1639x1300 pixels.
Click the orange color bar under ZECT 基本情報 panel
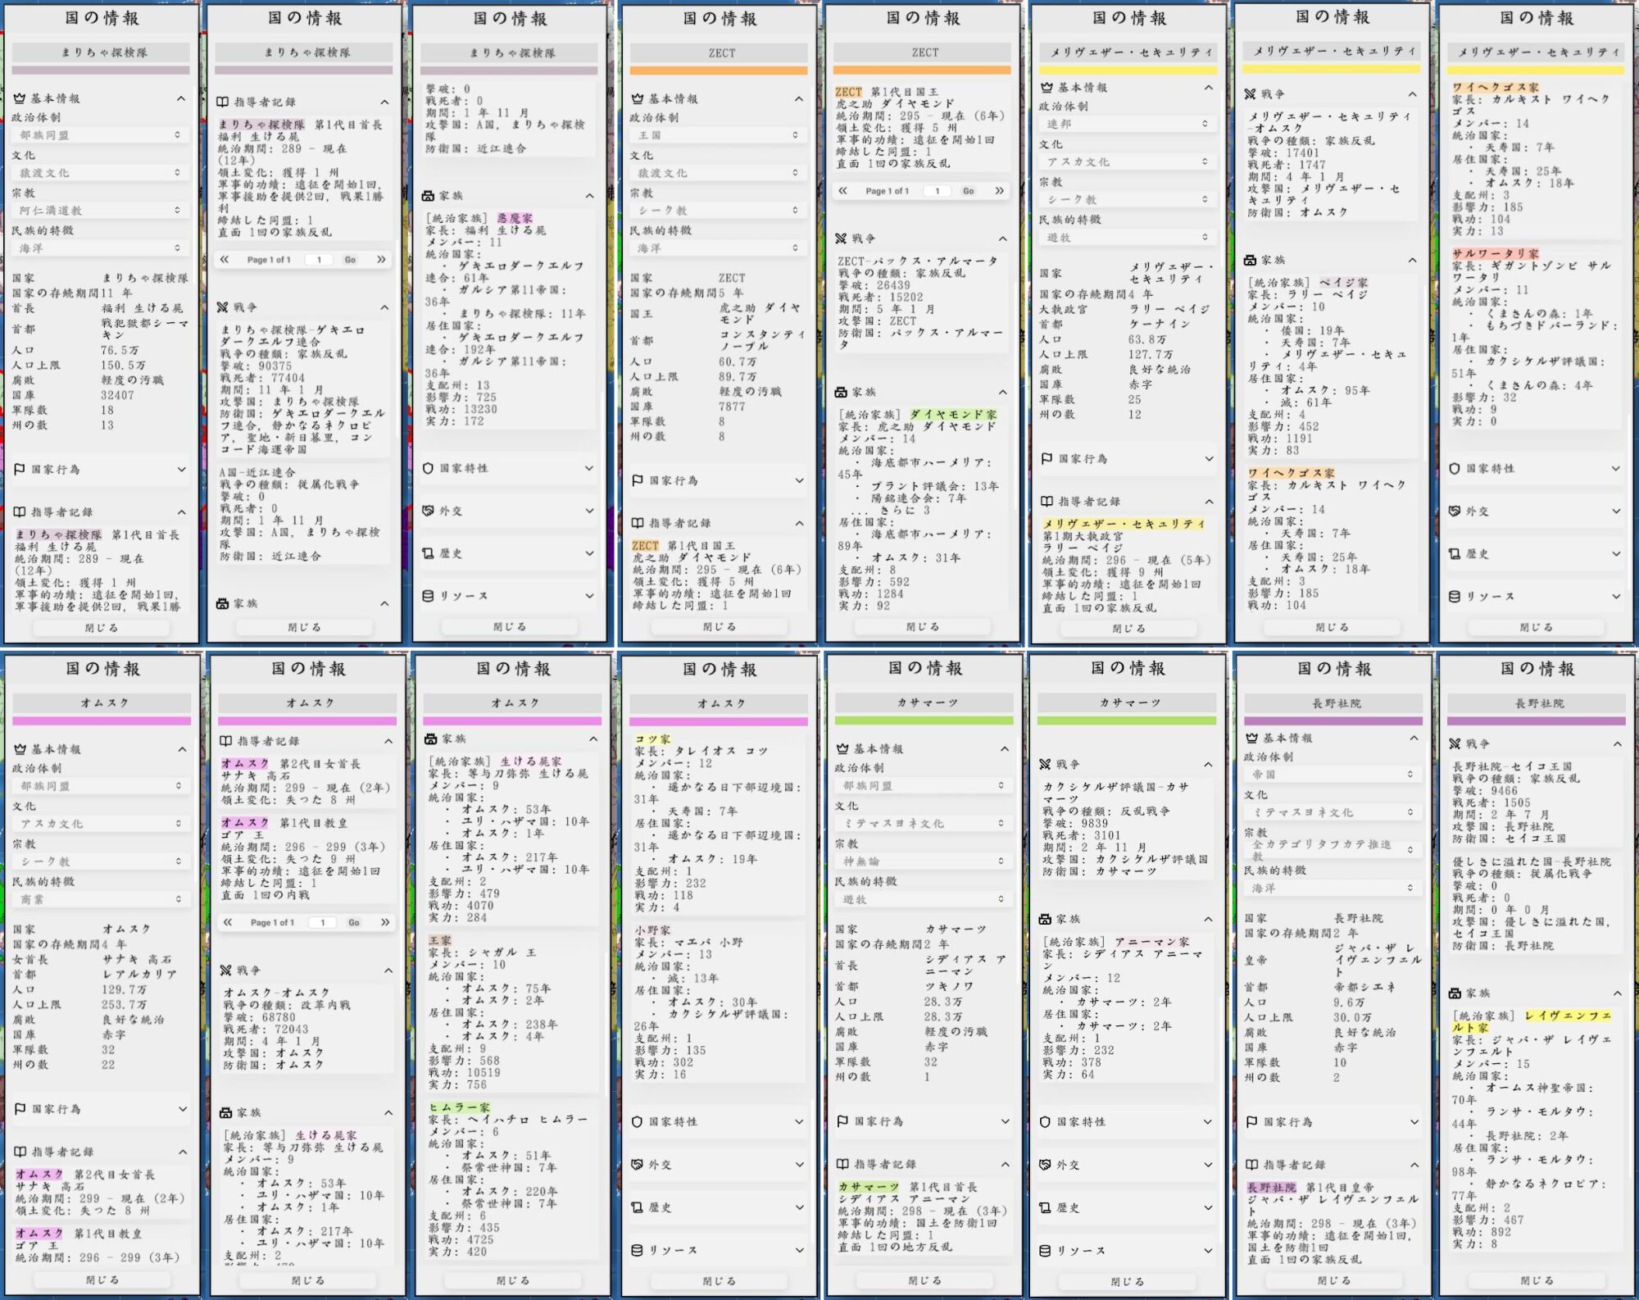(719, 71)
